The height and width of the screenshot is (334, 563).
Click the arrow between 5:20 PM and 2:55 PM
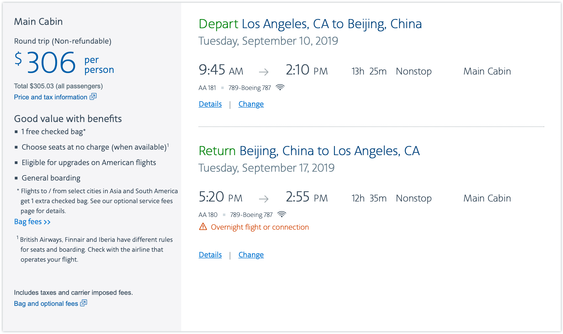[x=264, y=199]
